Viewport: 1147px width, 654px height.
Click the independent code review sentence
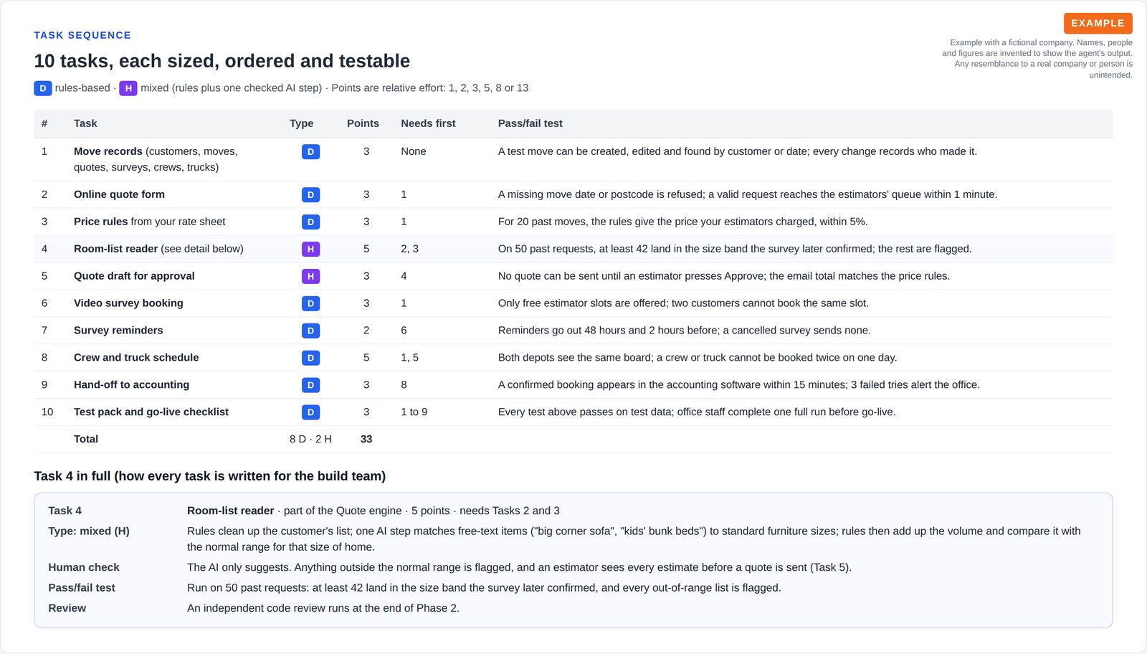(x=323, y=608)
